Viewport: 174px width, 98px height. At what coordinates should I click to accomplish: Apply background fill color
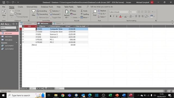(130, 16)
